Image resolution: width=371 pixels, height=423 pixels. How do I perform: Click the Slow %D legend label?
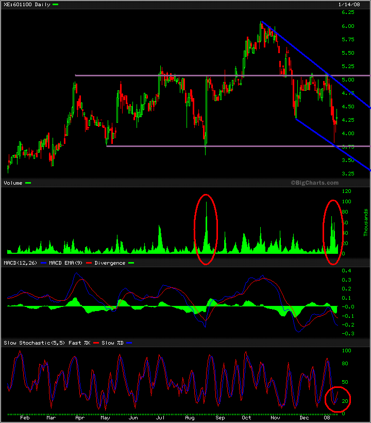click(109, 343)
